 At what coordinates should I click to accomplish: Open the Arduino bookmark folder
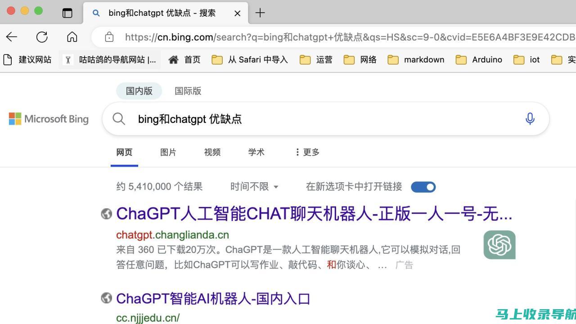point(479,59)
